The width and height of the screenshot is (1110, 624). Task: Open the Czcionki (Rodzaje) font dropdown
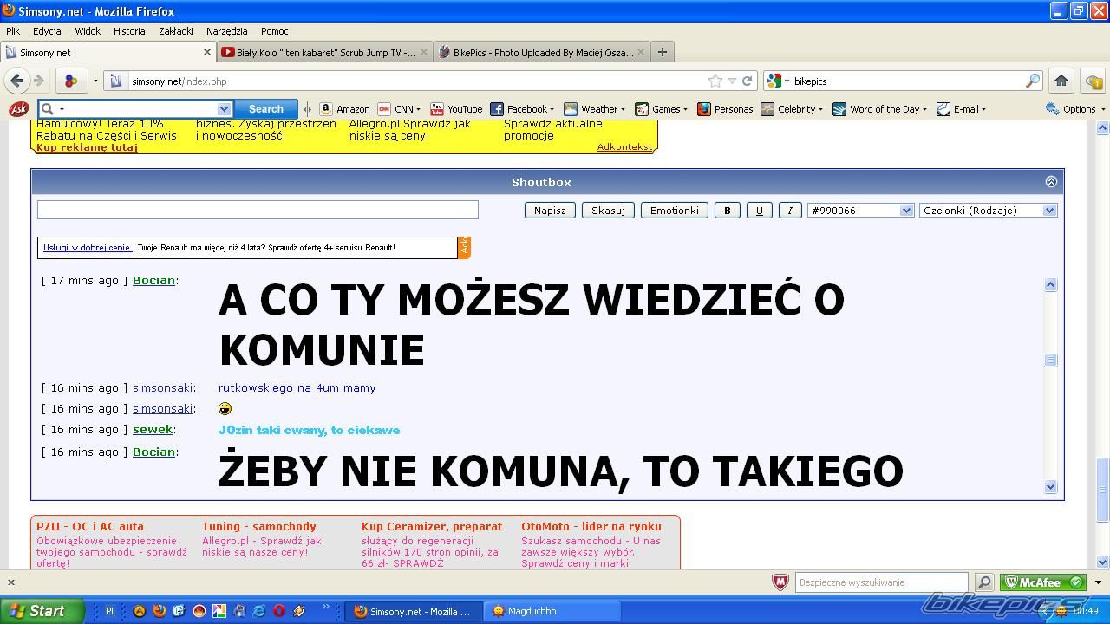(x=988, y=211)
